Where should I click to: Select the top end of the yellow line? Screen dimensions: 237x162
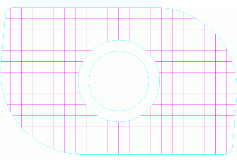point(119,34)
